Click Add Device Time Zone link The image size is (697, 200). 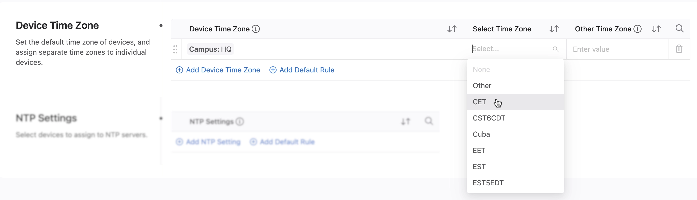coord(218,70)
